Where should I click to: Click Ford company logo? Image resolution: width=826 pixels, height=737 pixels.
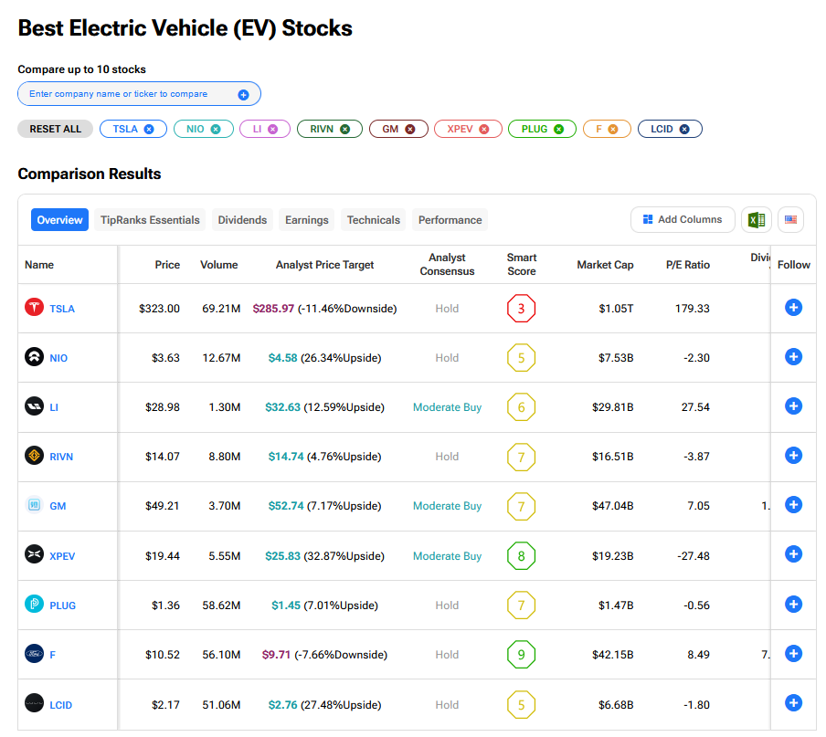tap(34, 654)
